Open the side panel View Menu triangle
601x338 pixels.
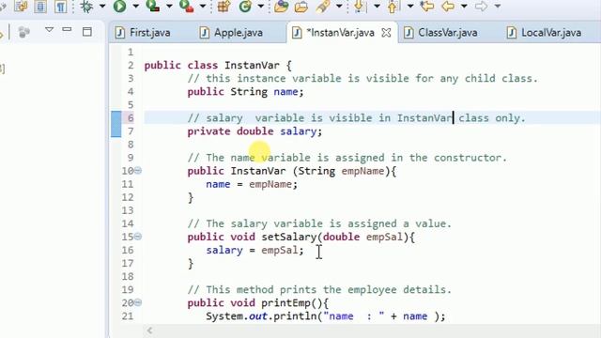pos(49,29)
